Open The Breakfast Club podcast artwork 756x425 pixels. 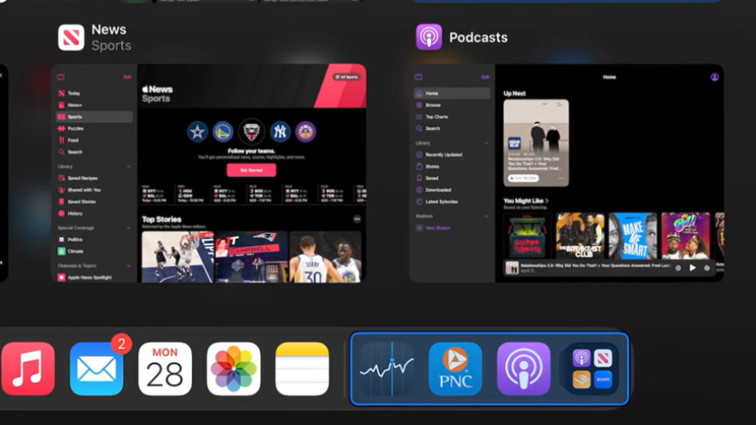pyautogui.click(x=580, y=236)
